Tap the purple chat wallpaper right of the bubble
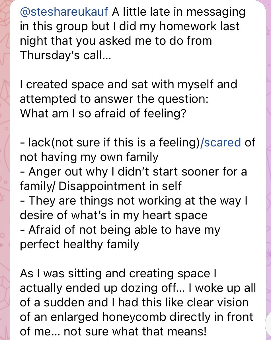271x340 pixels. point(269,152)
